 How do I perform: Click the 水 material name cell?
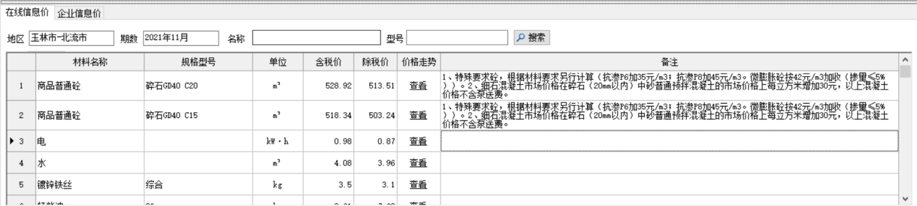click(90, 163)
